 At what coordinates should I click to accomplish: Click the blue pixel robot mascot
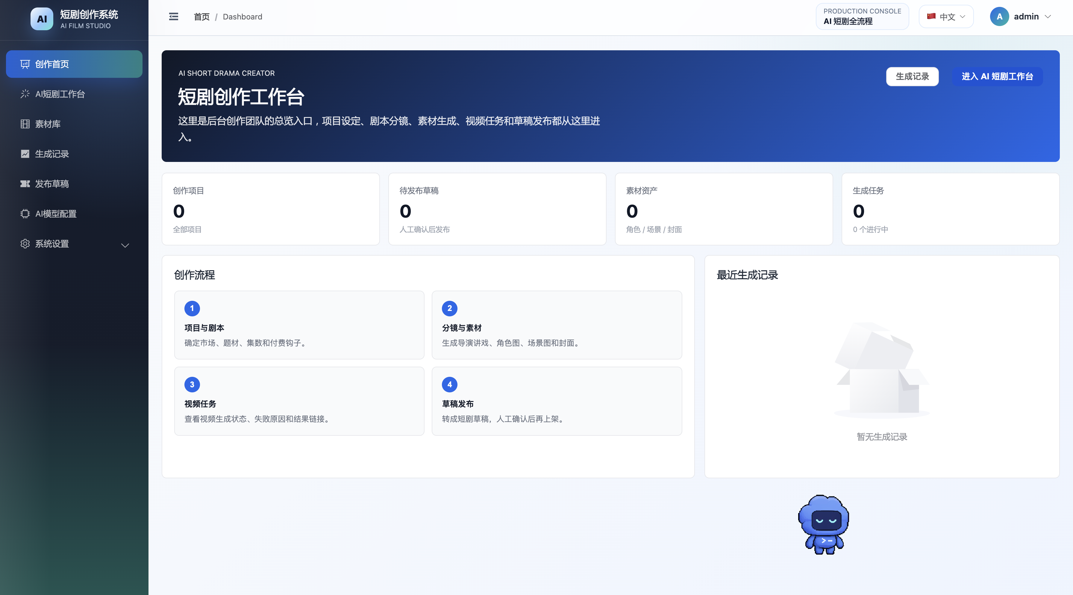824,525
